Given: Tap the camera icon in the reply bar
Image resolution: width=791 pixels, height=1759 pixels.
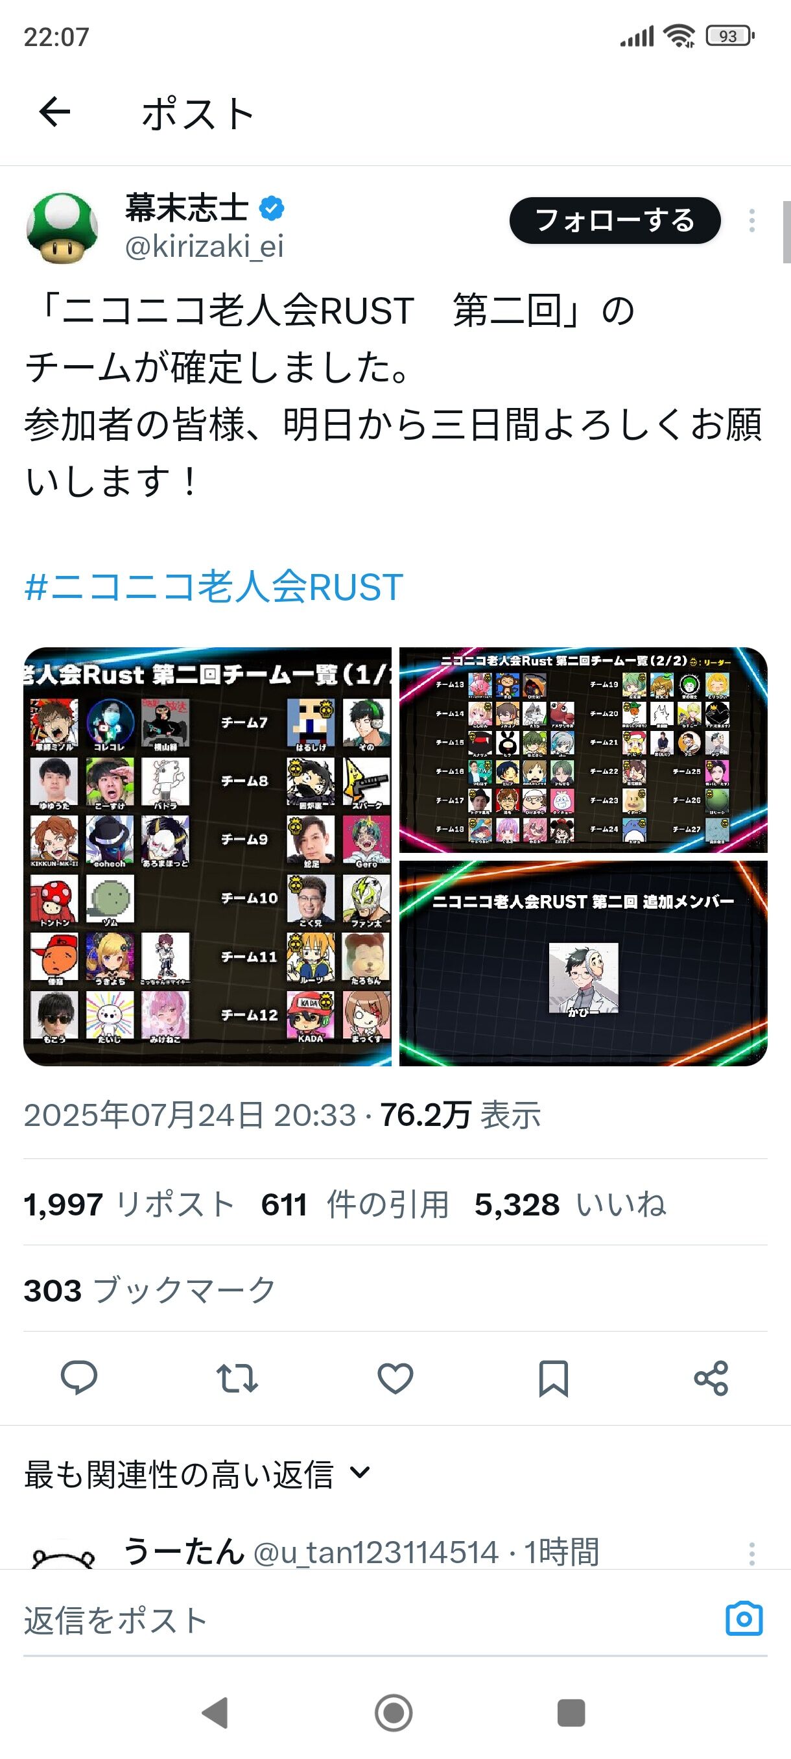Looking at the screenshot, I should pyautogui.click(x=744, y=1618).
